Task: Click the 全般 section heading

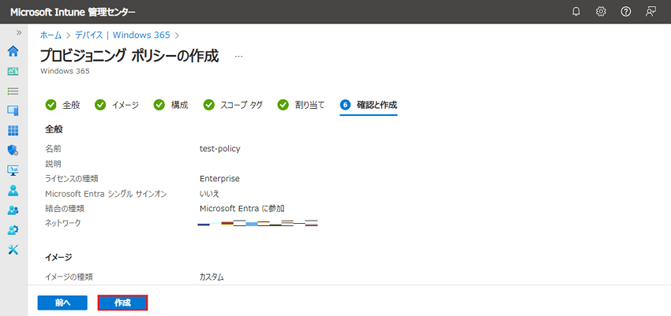Action: pyautogui.click(x=54, y=129)
